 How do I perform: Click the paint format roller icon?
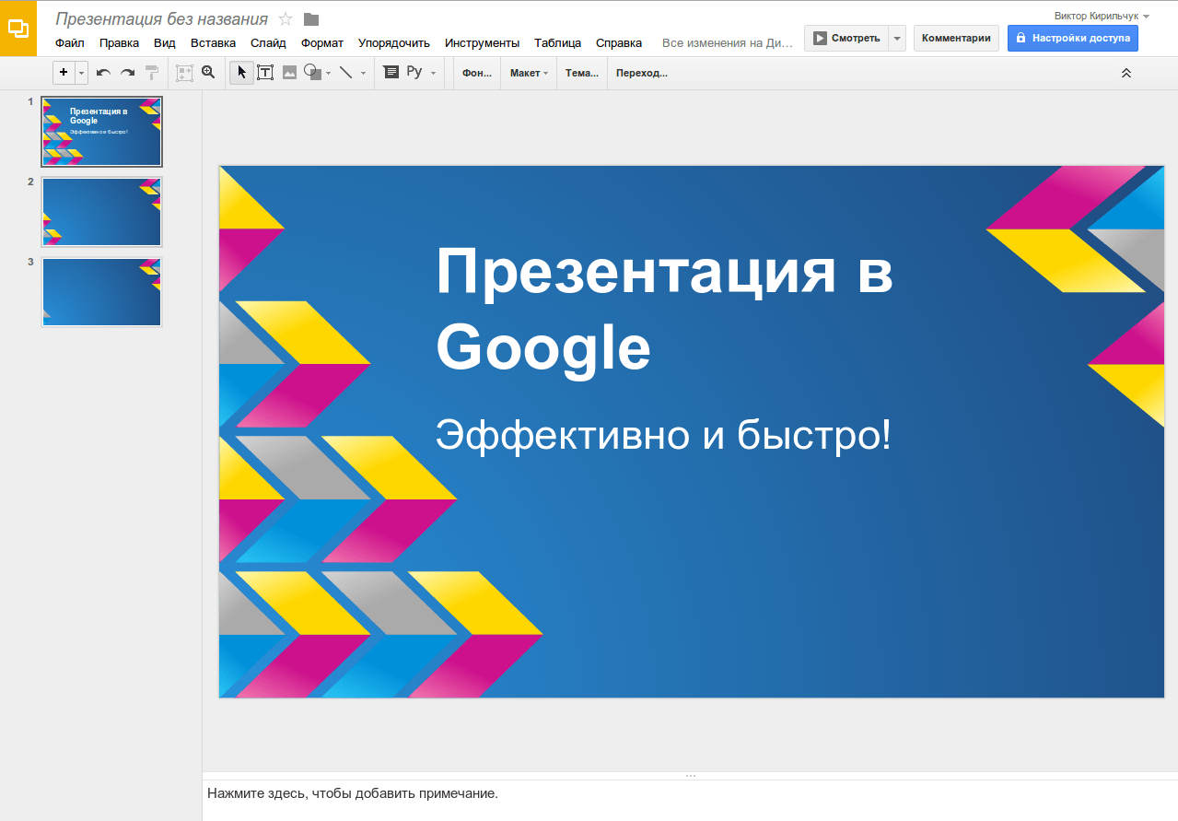coord(152,73)
